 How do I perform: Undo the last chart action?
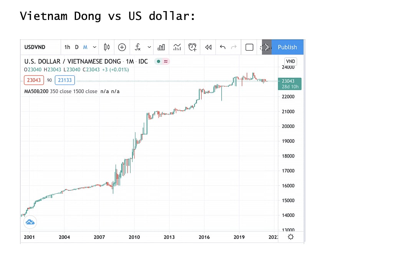pos(223,47)
